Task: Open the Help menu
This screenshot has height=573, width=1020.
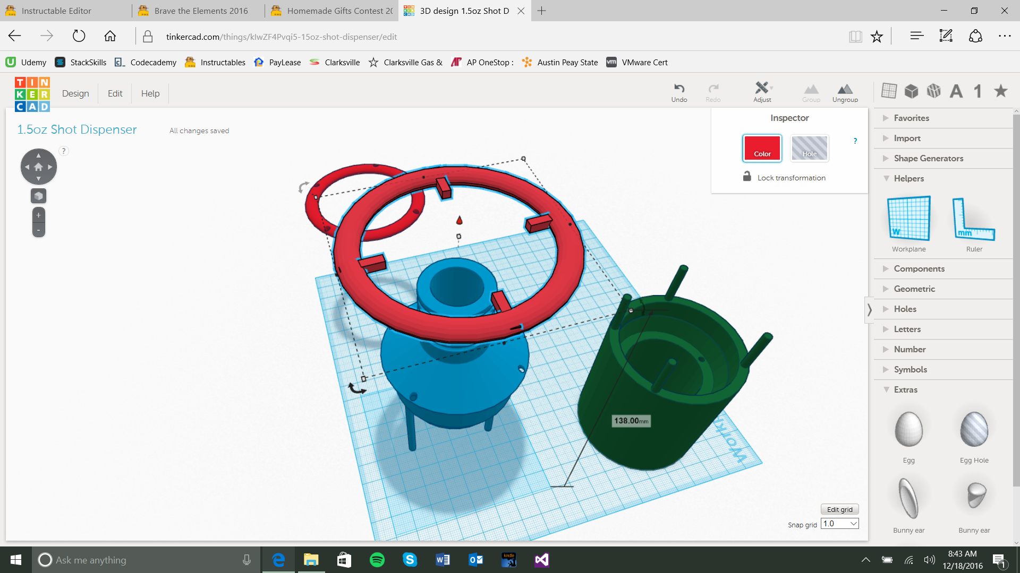Action: coord(150,93)
